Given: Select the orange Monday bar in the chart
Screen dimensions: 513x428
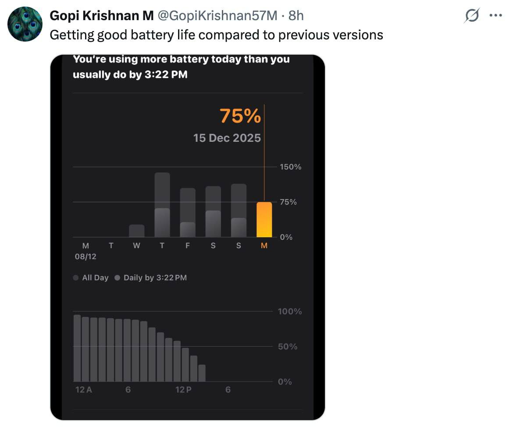Looking at the screenshot, I should pos(264,220).
